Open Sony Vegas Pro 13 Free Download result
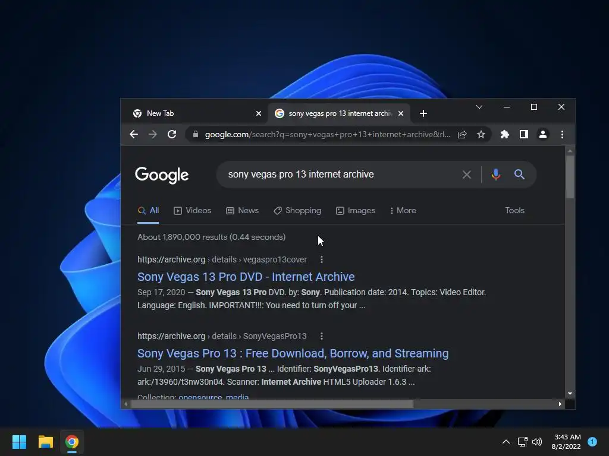This screenshot has width=609, height=456. coord(293,354)
